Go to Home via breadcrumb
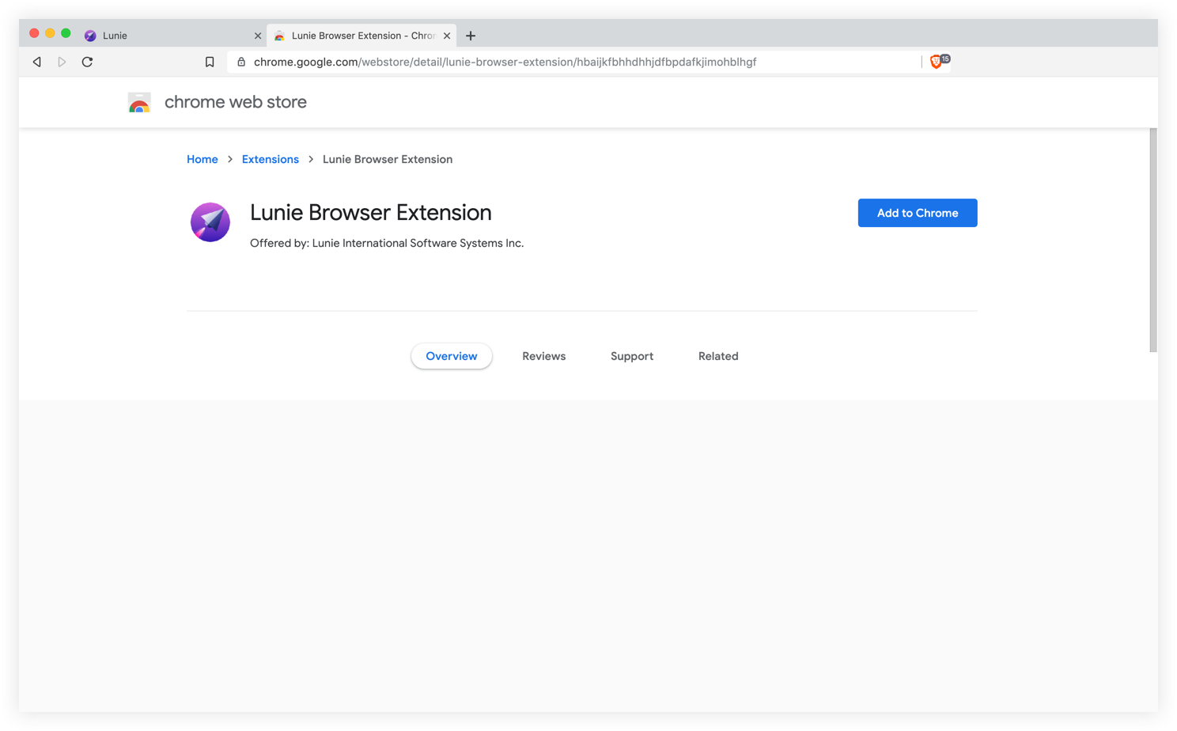This screenshot has height=731, width=1177. tap(202, 159)
